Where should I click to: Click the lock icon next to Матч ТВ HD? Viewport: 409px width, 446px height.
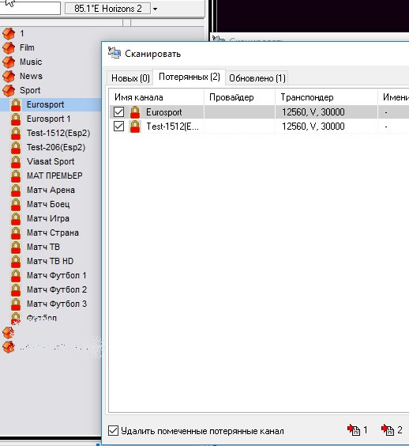16,262
